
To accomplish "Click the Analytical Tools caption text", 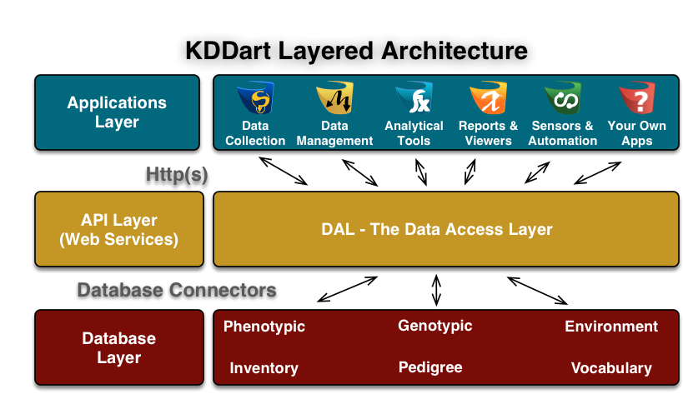I will [x=414, y=133].
